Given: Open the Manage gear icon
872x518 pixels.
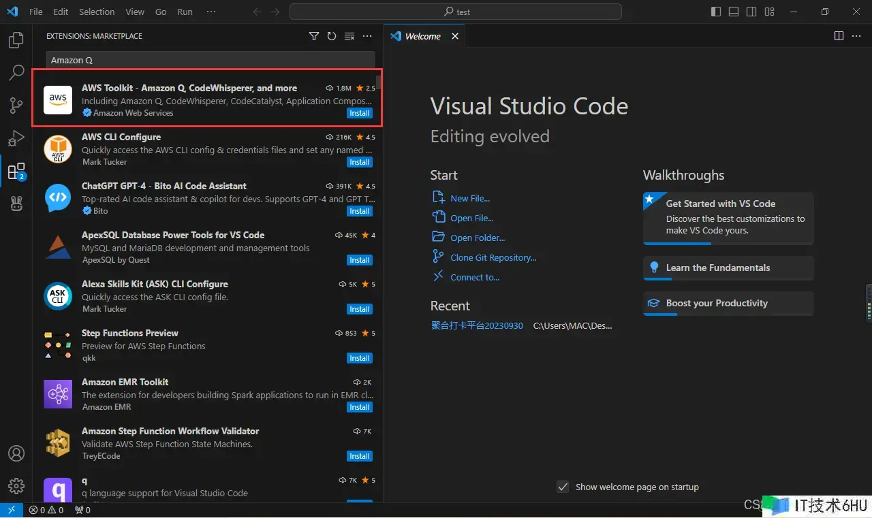Looking at the screenshot, I should pyautogui.click(x=16, y=485).
